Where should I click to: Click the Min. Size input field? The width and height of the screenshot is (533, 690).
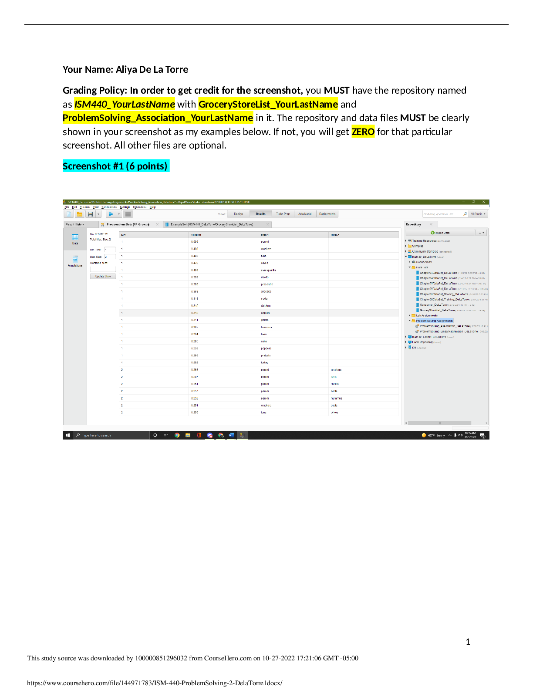pos(110,250)
